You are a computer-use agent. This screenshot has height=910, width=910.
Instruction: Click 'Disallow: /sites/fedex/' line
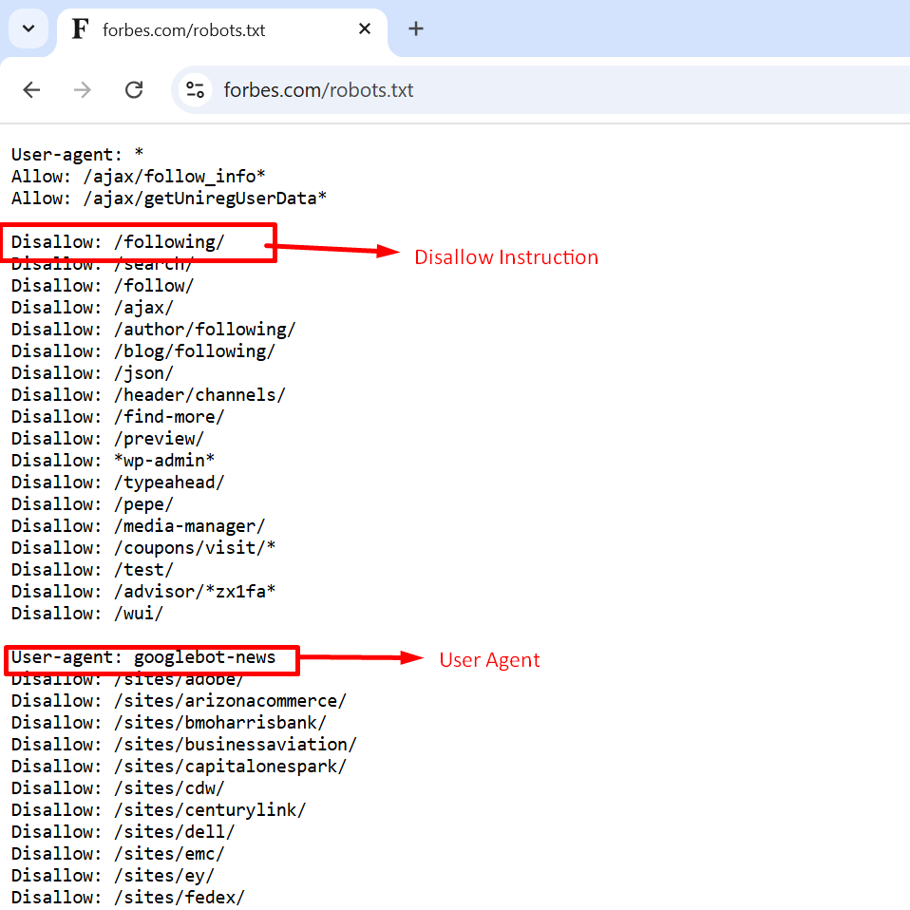click(127, 898)
